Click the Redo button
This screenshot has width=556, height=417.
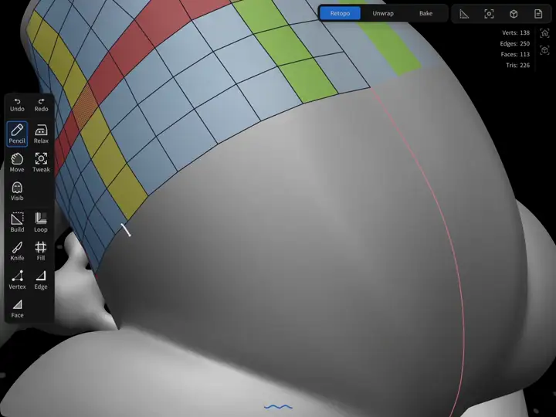[41, 105]
